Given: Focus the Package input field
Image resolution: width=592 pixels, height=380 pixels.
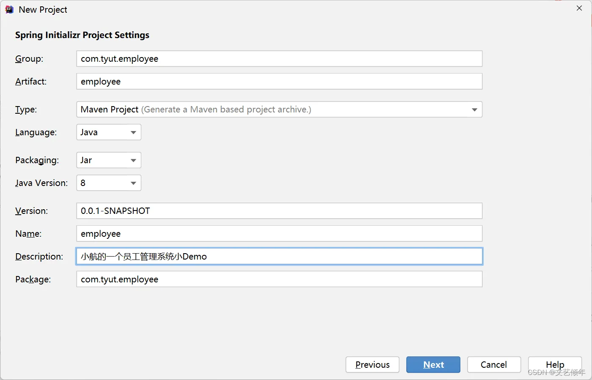Looking at the screenshot, I should [279, 279].
